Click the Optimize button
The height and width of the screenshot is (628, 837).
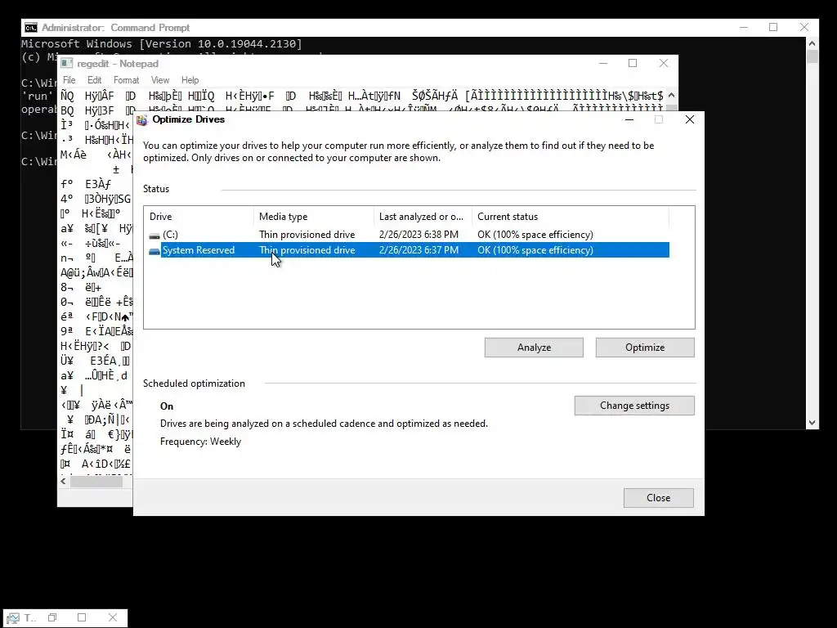click(x=645, y=348)
